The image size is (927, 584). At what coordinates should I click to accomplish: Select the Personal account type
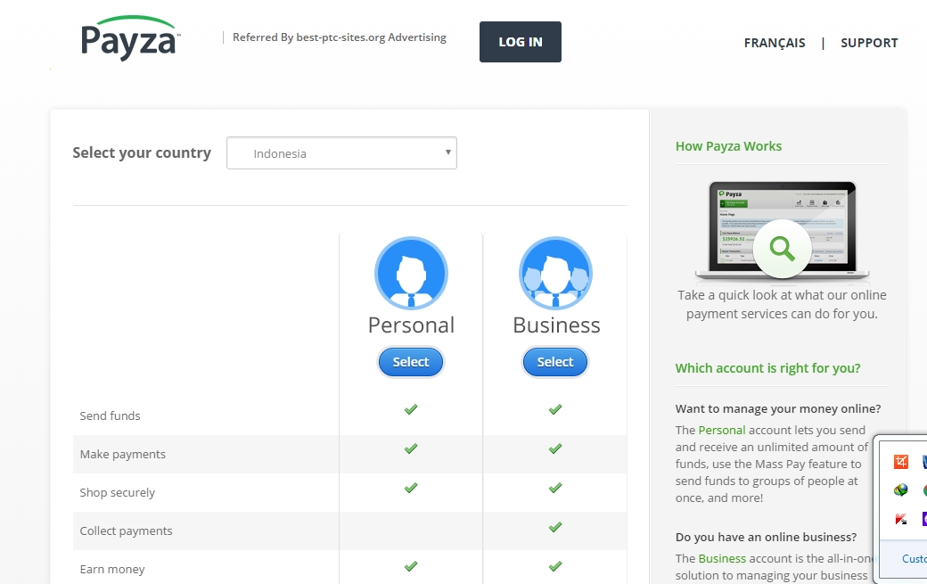click(x=411, y=362)
